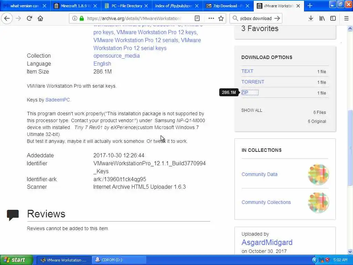
Task: Click SHOW ALL download files
Action: tap(251, 110)
